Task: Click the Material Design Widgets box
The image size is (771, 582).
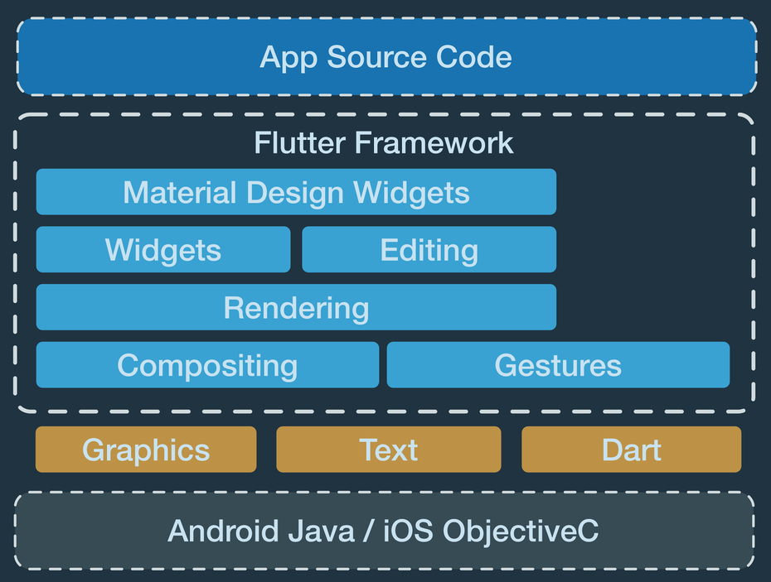Action: coord(296,191)
